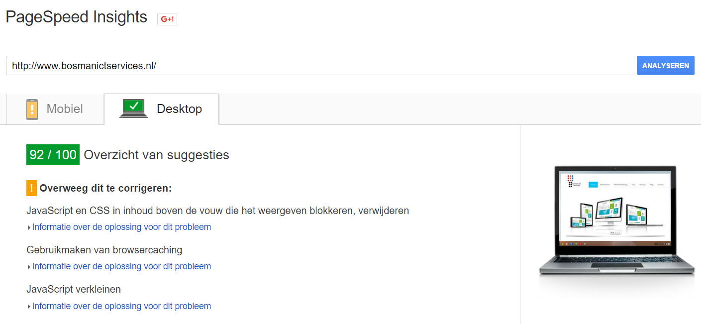701x324 pixels.
Task: Click the Gebruikmaken van browsercaching suggestion text
Action: [104, 250]
